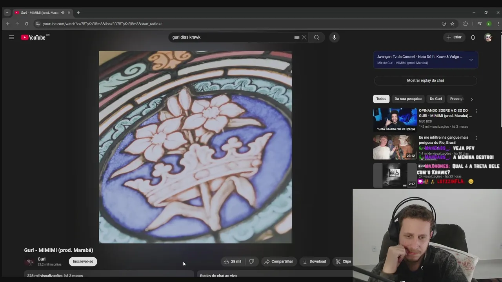Viewport: 502px width, 282px height.
Task: View site information icon in address bar
Action: click(x=38, y=23)
